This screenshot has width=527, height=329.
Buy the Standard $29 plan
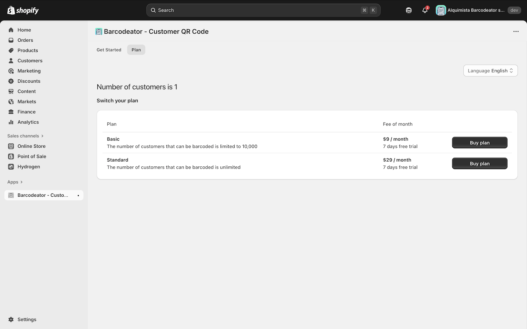pos(479,163)
